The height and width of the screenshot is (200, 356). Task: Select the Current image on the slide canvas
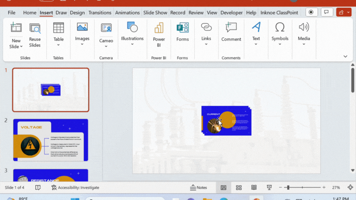click(226, 121)
